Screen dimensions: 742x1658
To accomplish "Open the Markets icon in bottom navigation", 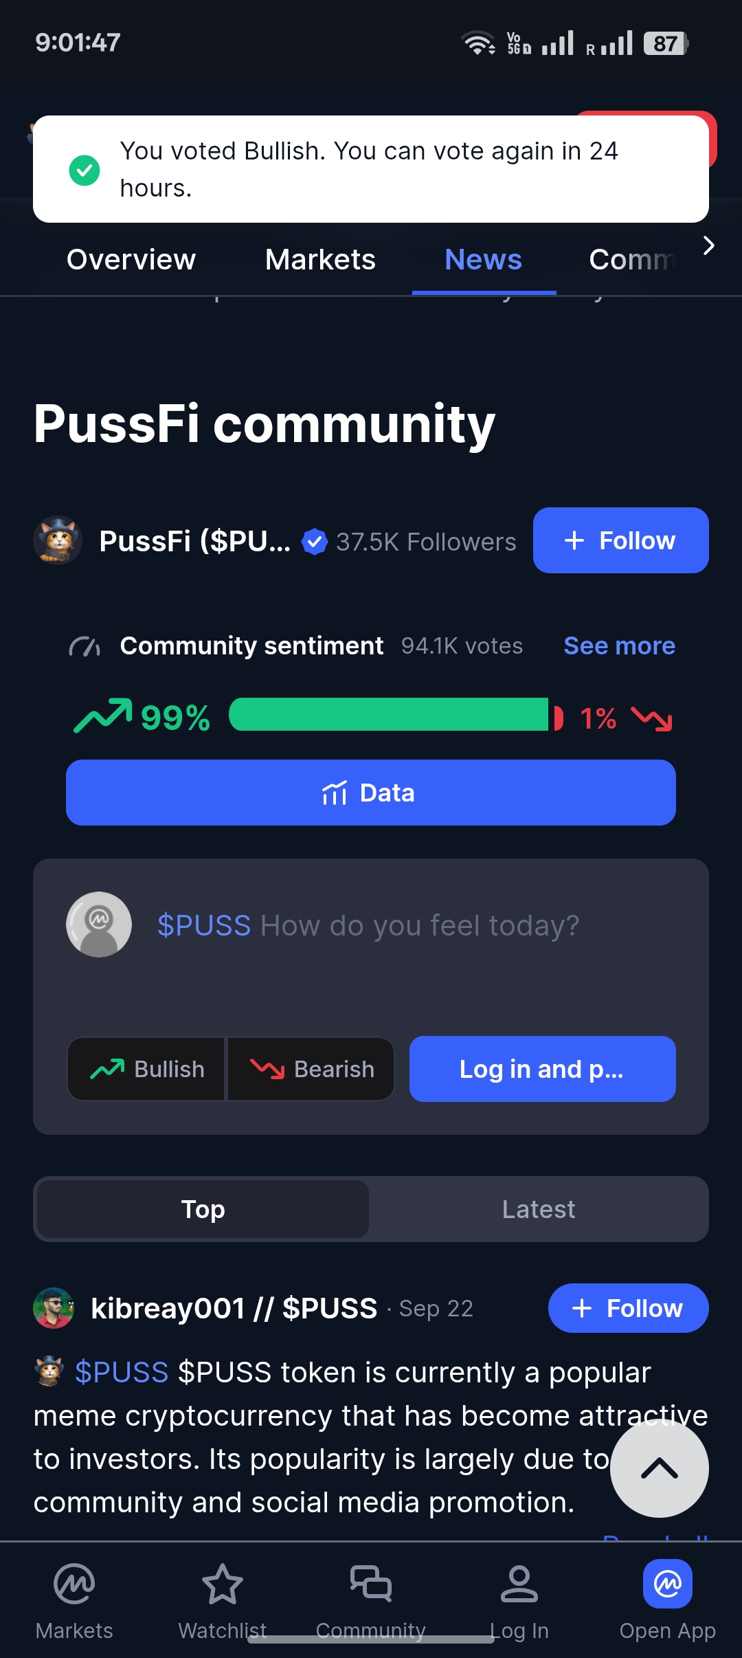I will tap(74, 1584).
